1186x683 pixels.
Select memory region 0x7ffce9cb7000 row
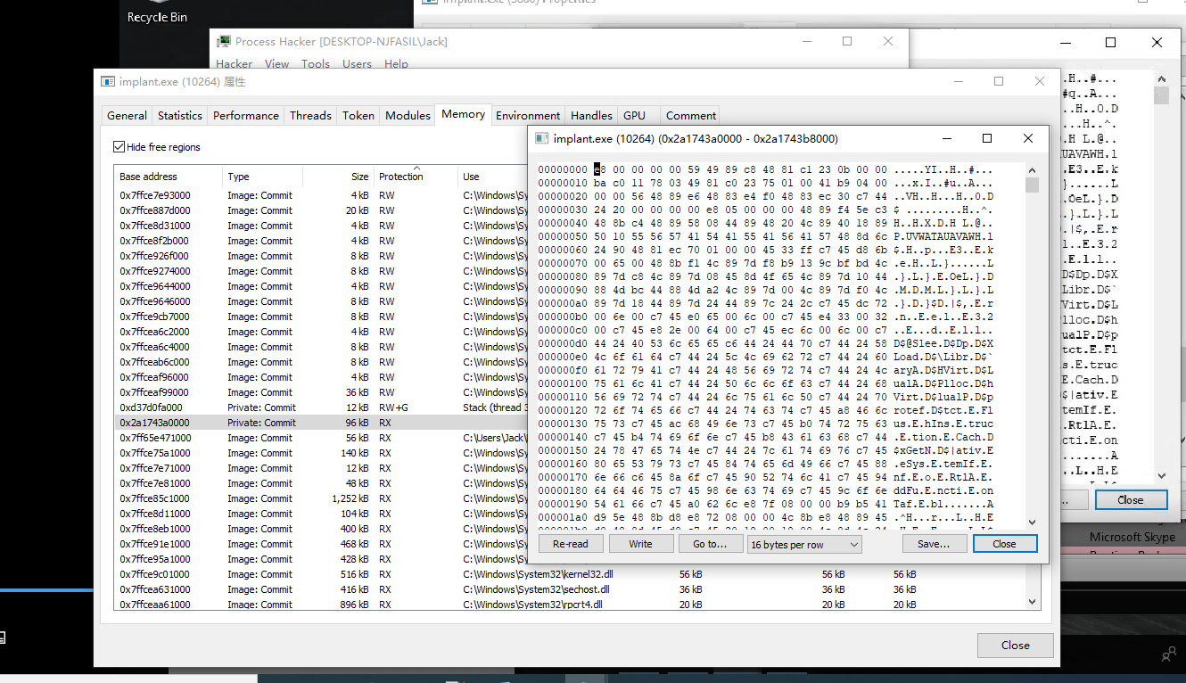[321, 317]
